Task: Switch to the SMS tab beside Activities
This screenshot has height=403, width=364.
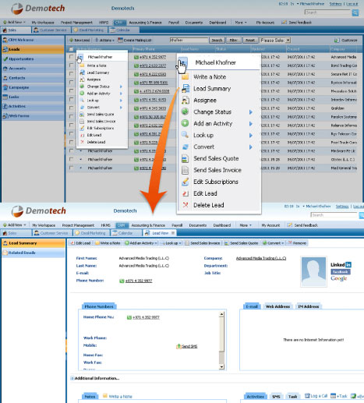Action: [276, 397]
